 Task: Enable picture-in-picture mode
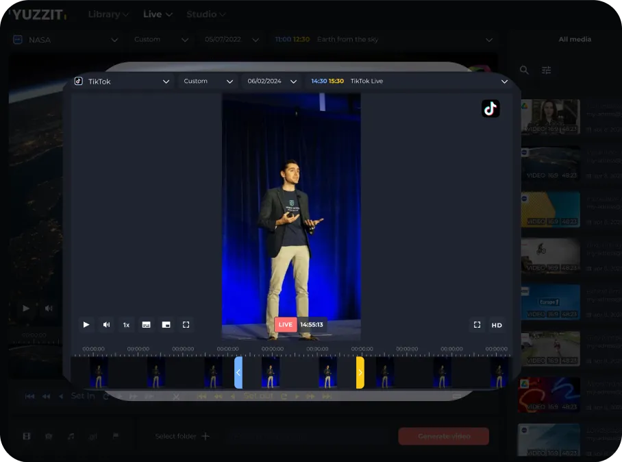166,325
